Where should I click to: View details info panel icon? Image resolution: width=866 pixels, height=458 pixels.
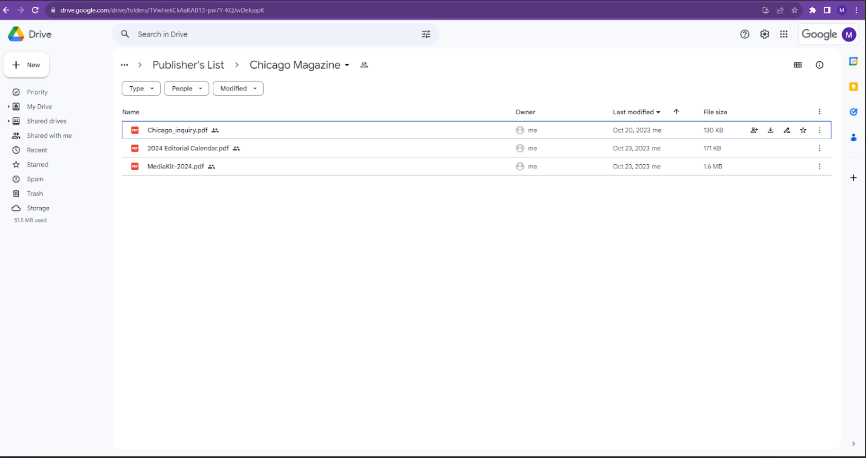point(820,65)
